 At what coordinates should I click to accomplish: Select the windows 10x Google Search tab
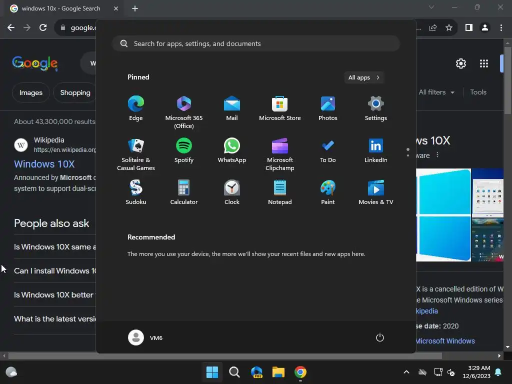(x=61, y=8)
